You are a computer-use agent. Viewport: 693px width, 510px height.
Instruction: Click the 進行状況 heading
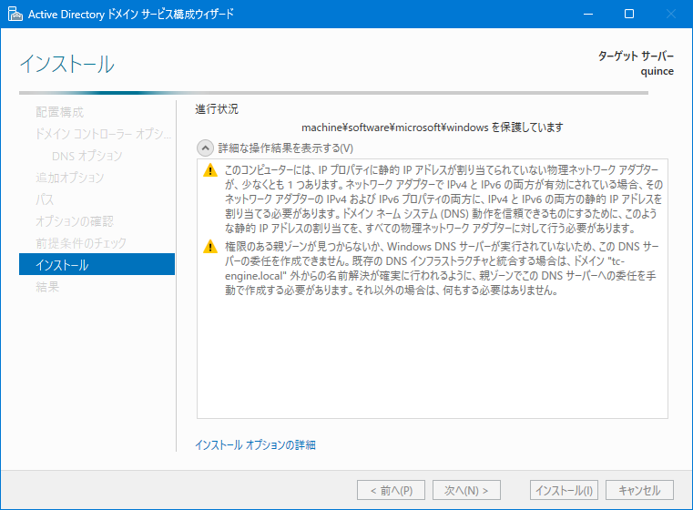pos(217,108)
